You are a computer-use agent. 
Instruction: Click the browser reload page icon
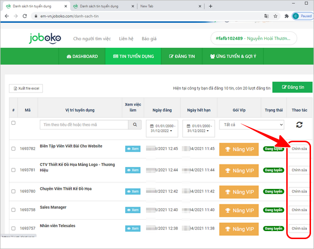pos(25,16)
